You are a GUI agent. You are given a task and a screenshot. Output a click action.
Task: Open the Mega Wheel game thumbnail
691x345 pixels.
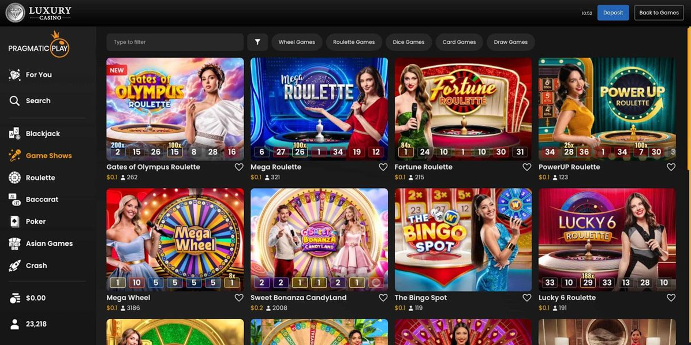click(x=175, y=239)
